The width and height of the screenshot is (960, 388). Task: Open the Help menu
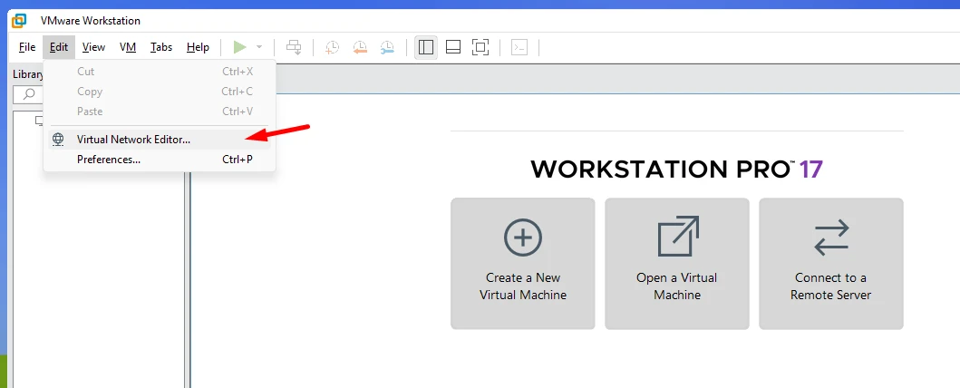(x=198, y=47)
